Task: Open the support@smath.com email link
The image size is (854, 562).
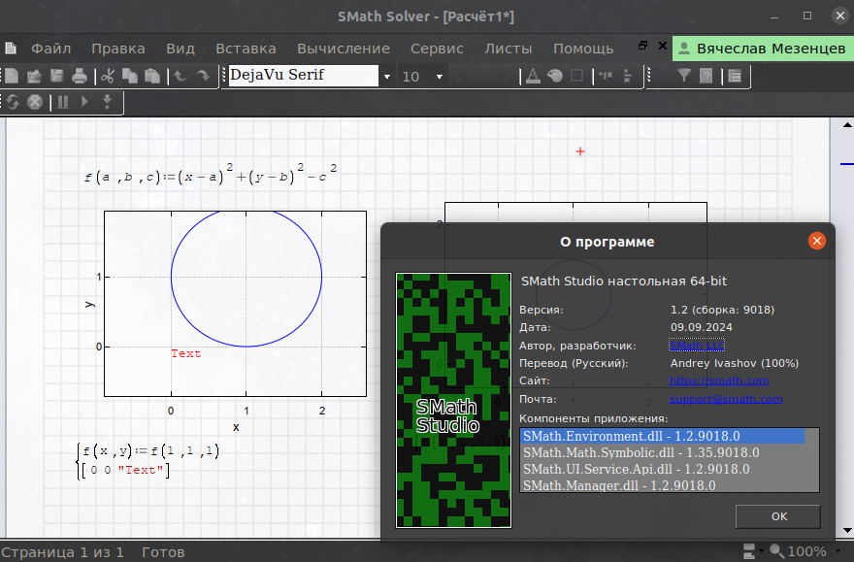Action: tap(726, 399)
